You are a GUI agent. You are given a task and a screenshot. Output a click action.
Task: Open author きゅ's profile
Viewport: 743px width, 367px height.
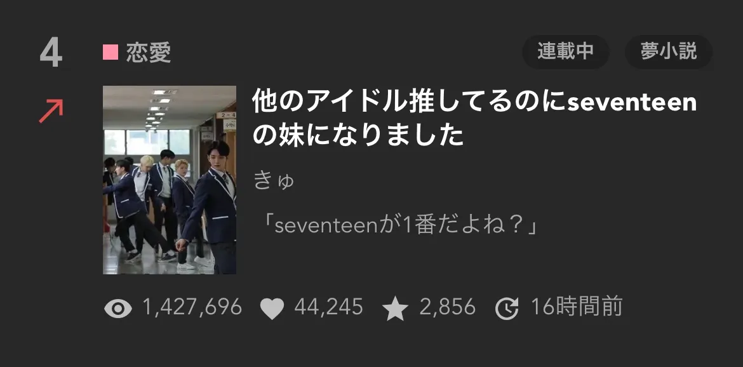[x=274, y=180]
